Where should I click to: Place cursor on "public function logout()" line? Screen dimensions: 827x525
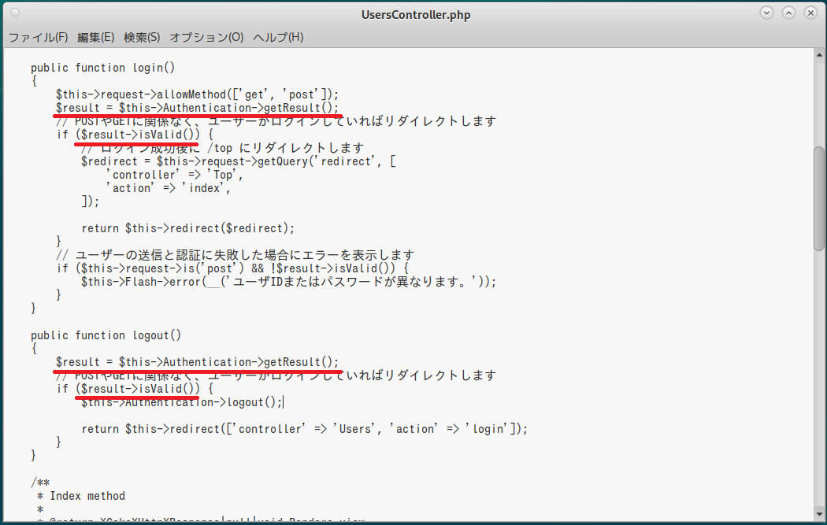click(x=106, y=335)
